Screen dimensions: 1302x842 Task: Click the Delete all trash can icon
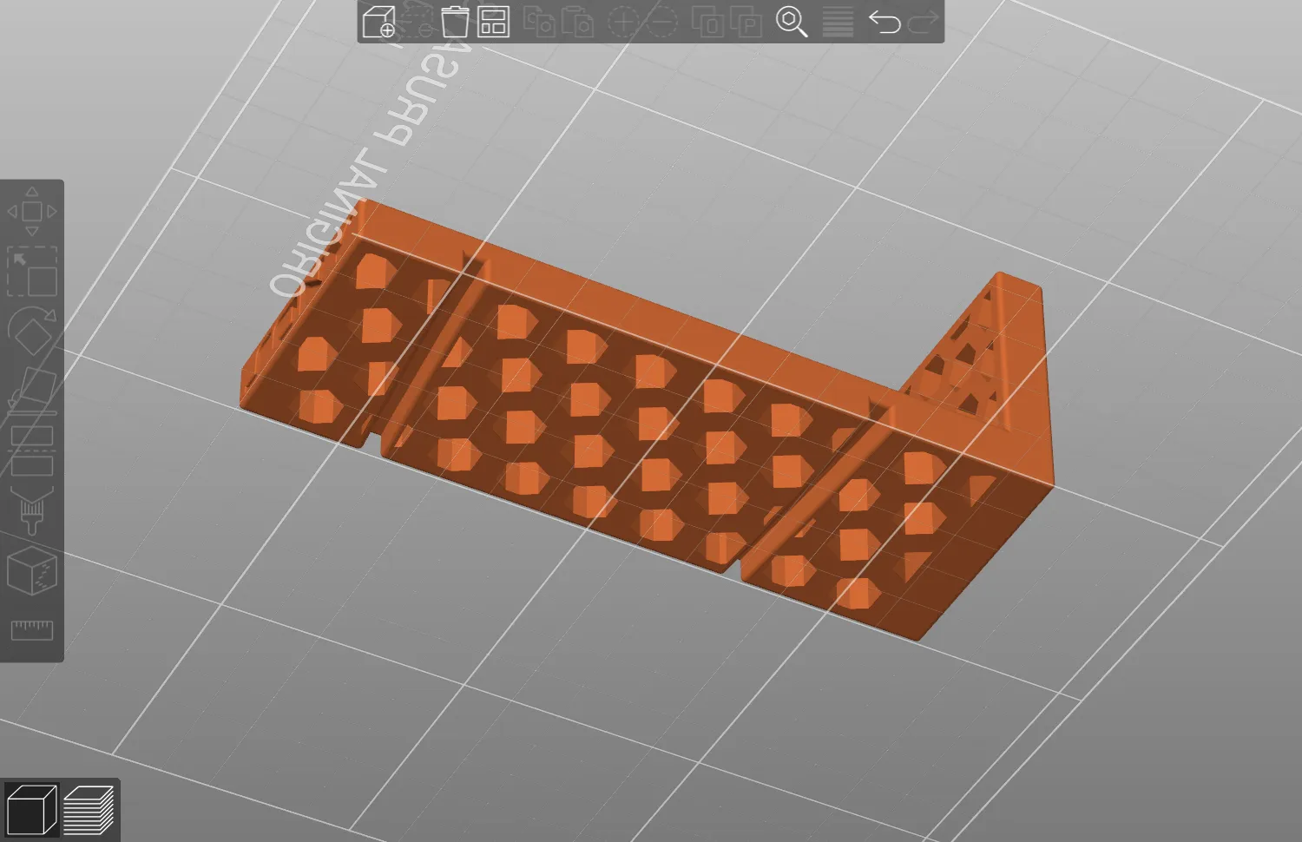pos(455,21)
